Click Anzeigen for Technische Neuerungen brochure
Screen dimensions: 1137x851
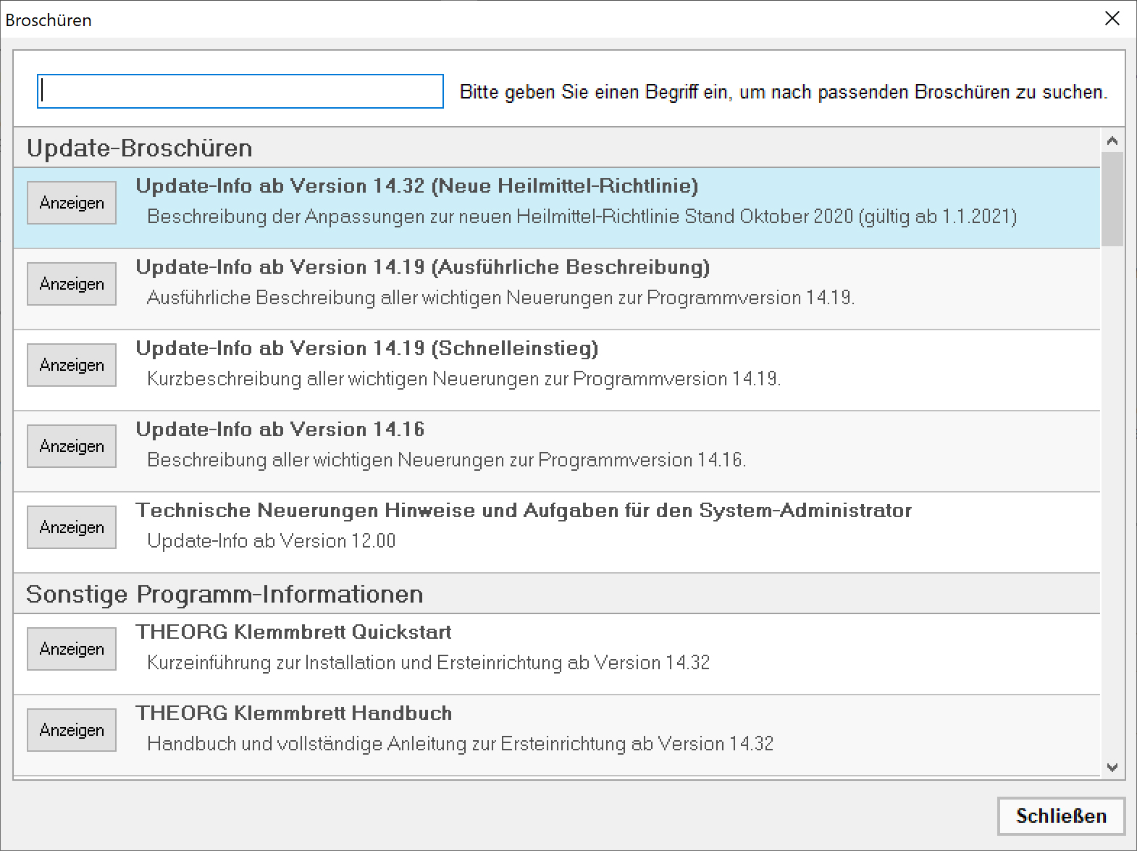(72, 527)
